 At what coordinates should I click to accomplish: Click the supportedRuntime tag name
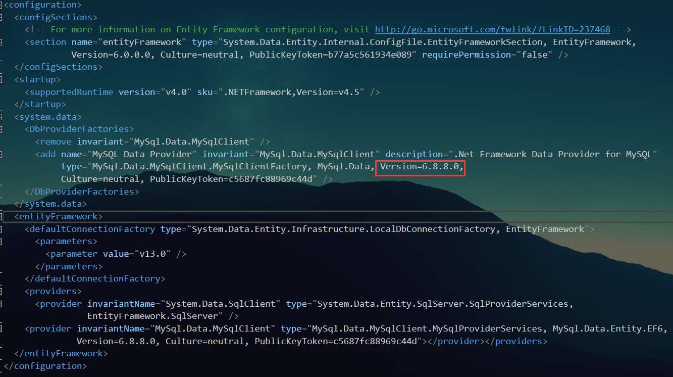click(72, 92)
